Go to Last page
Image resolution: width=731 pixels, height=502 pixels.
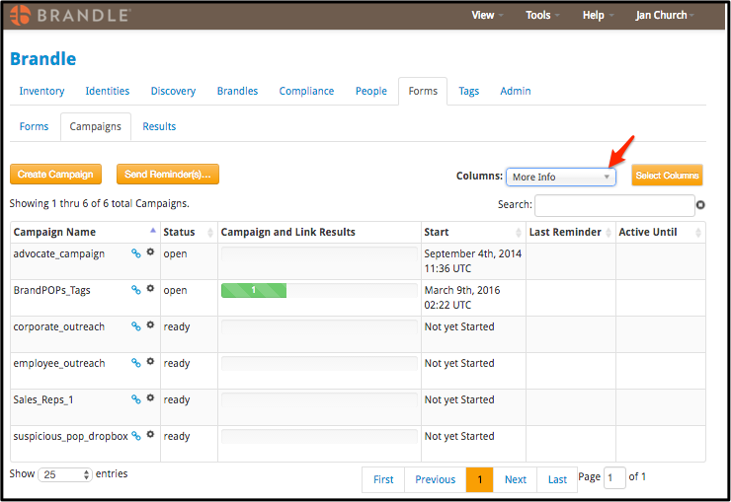coord(557,479)
